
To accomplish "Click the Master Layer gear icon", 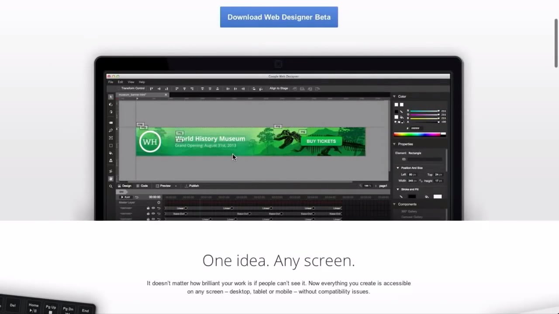I will click(159, 202).
